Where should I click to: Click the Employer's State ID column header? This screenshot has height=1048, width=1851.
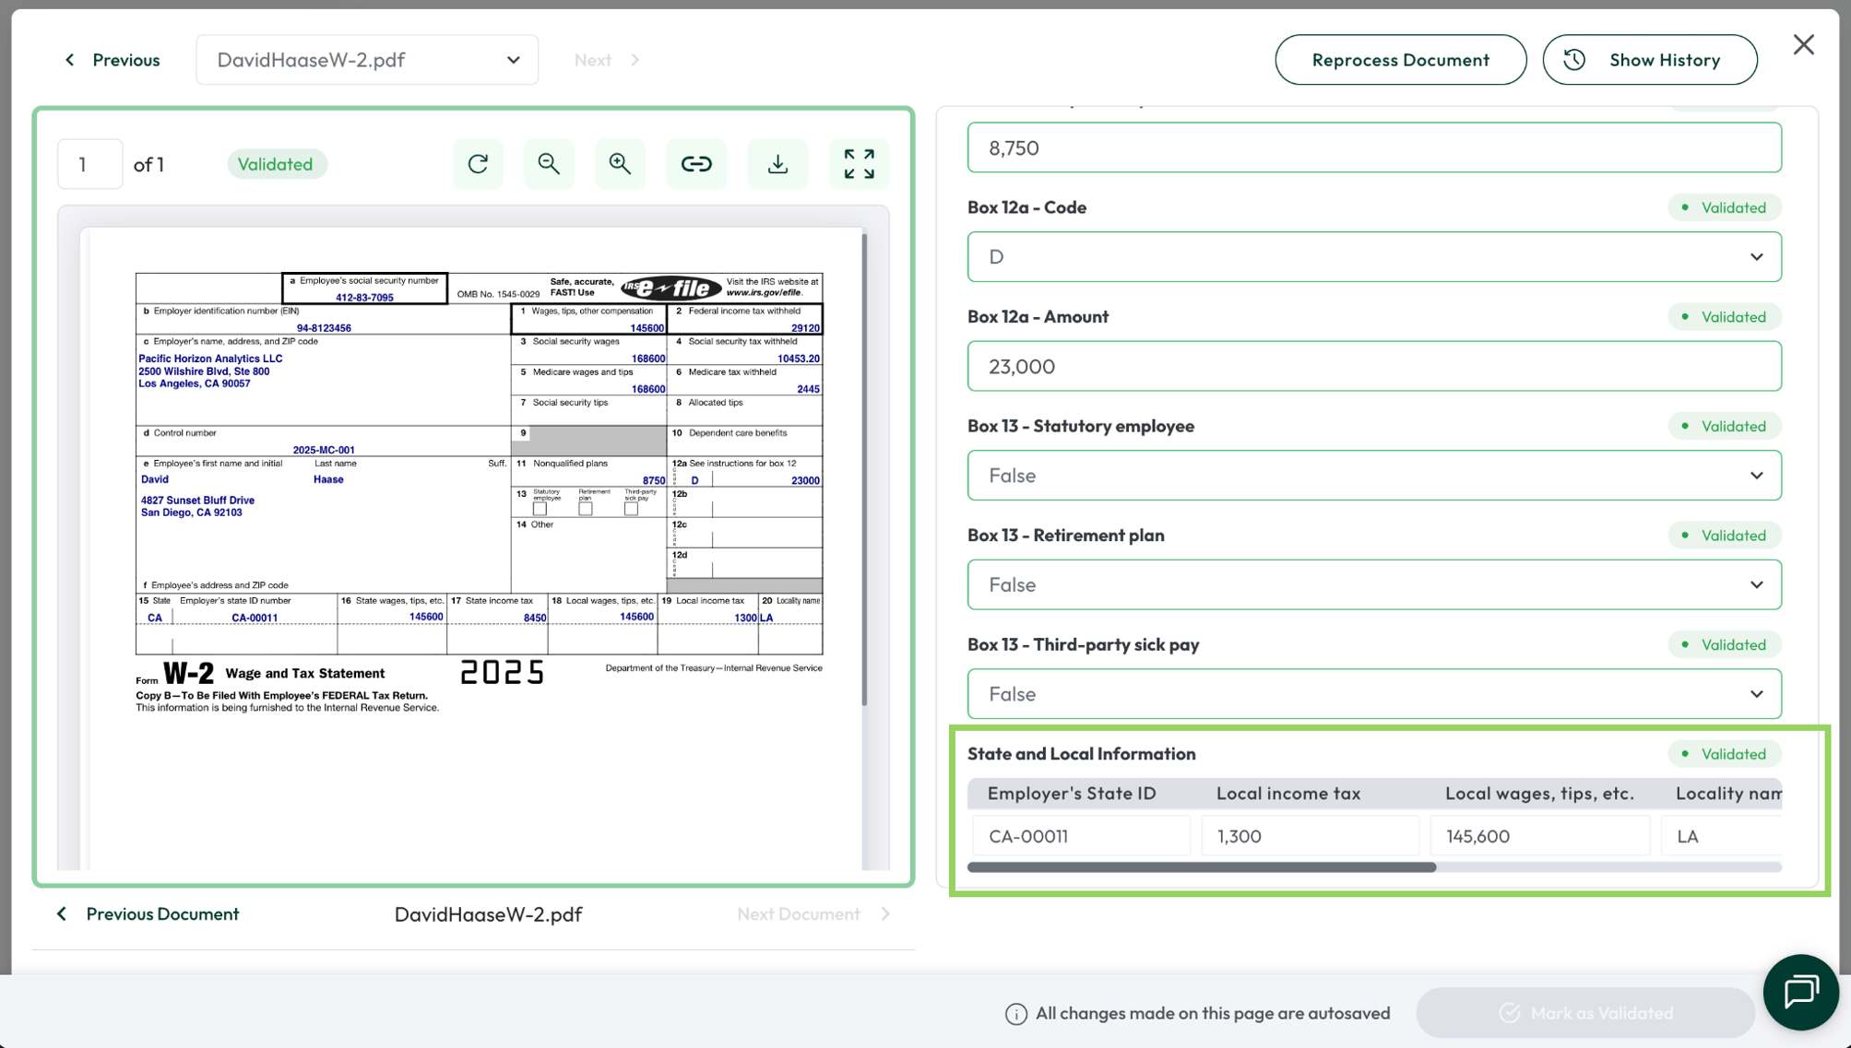(x=1071, y=794)
